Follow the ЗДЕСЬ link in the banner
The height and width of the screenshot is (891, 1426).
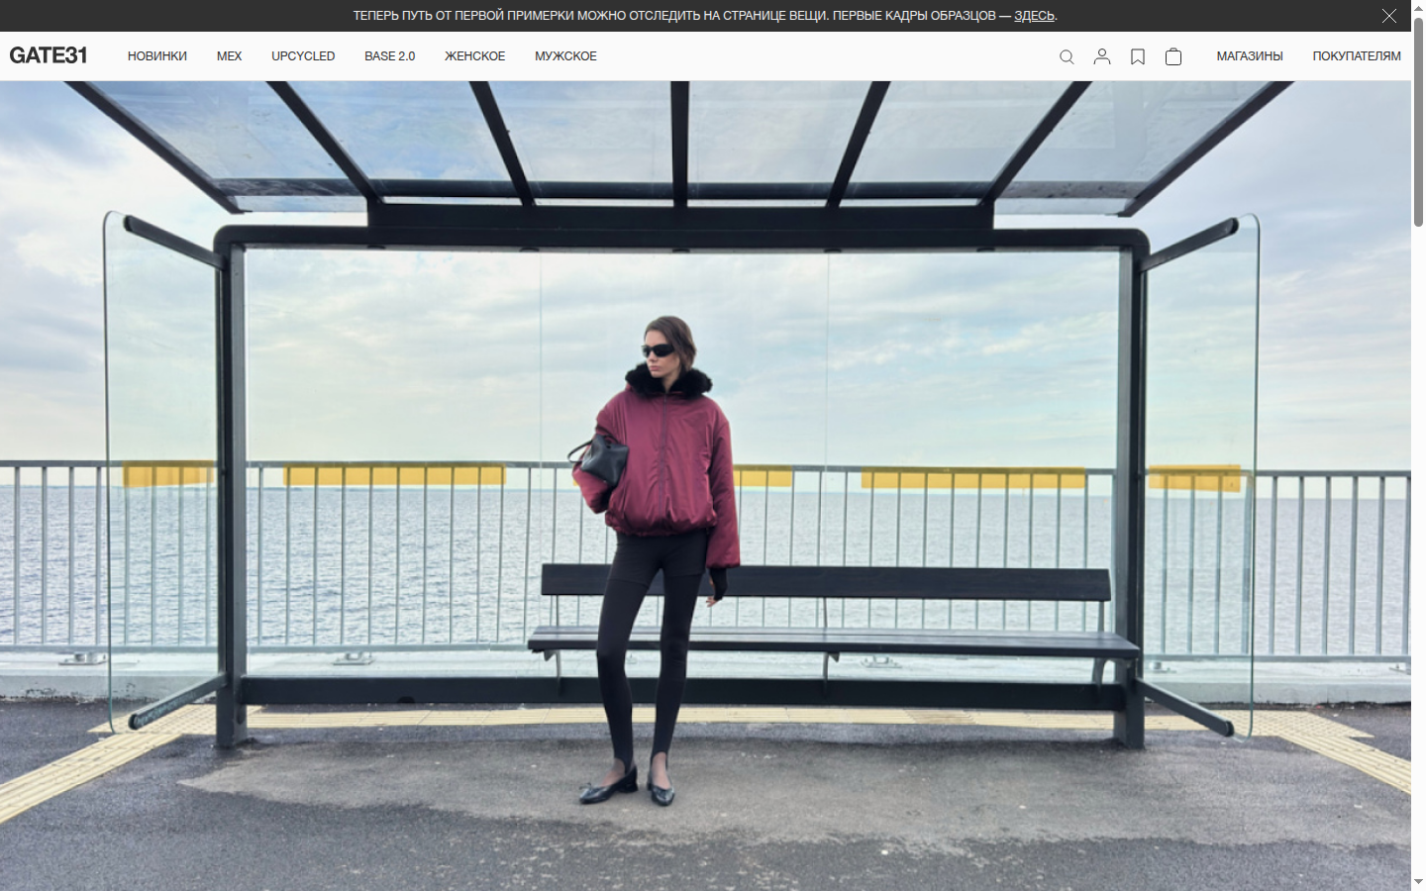[x=1034, y=16]
